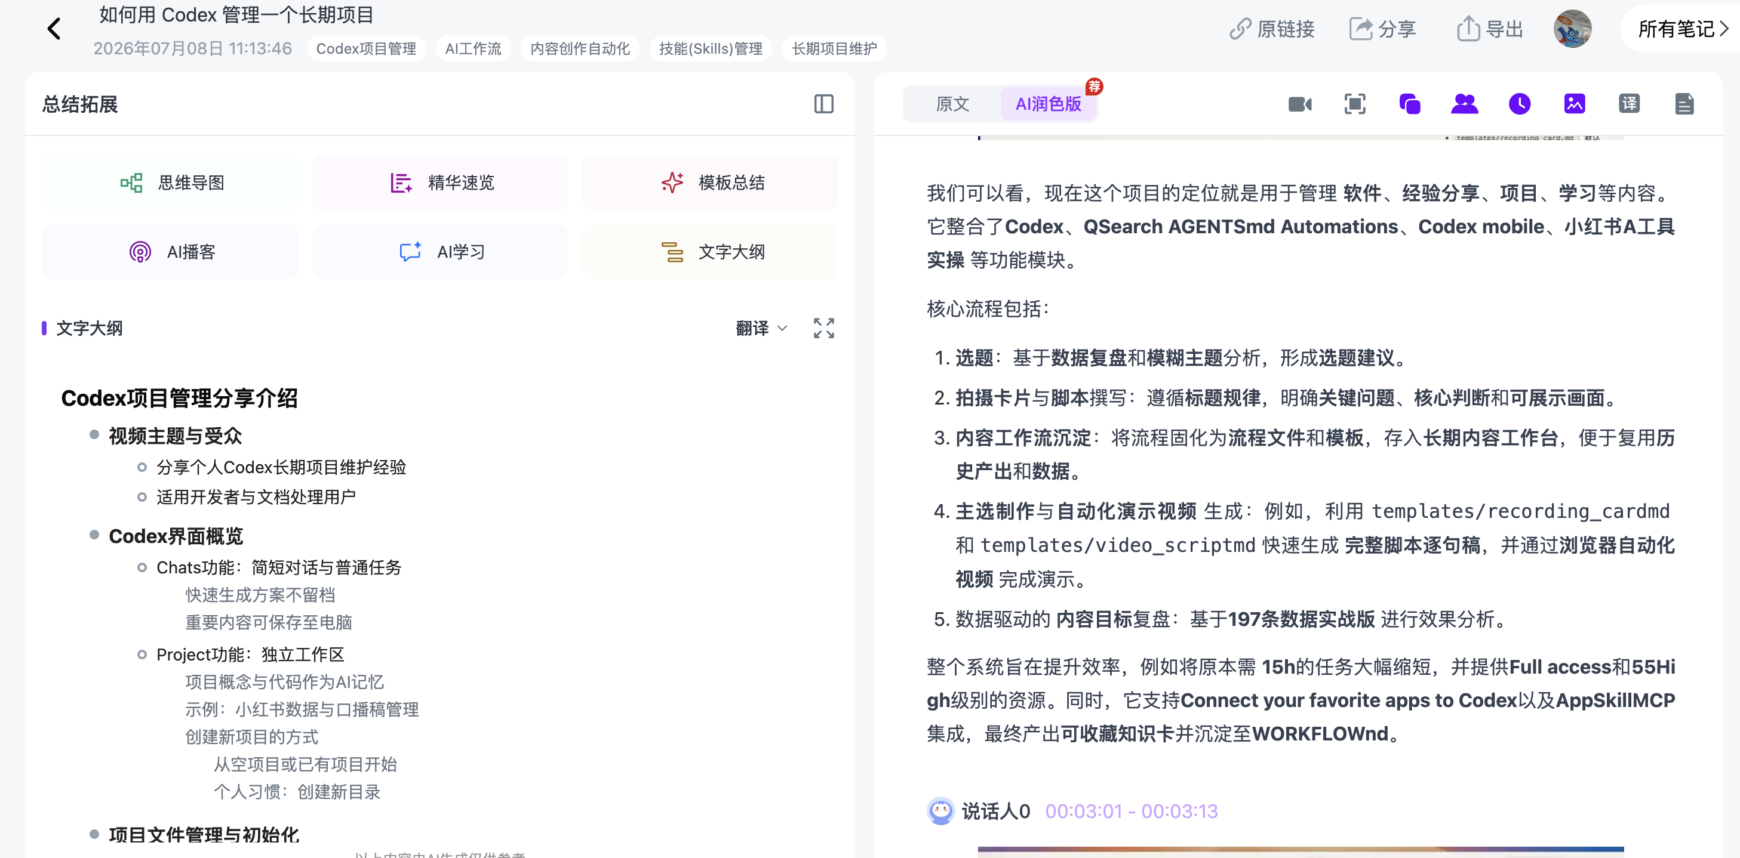Select the 技能(Skills)管理 tag
1740x858 pixels.
711,48
